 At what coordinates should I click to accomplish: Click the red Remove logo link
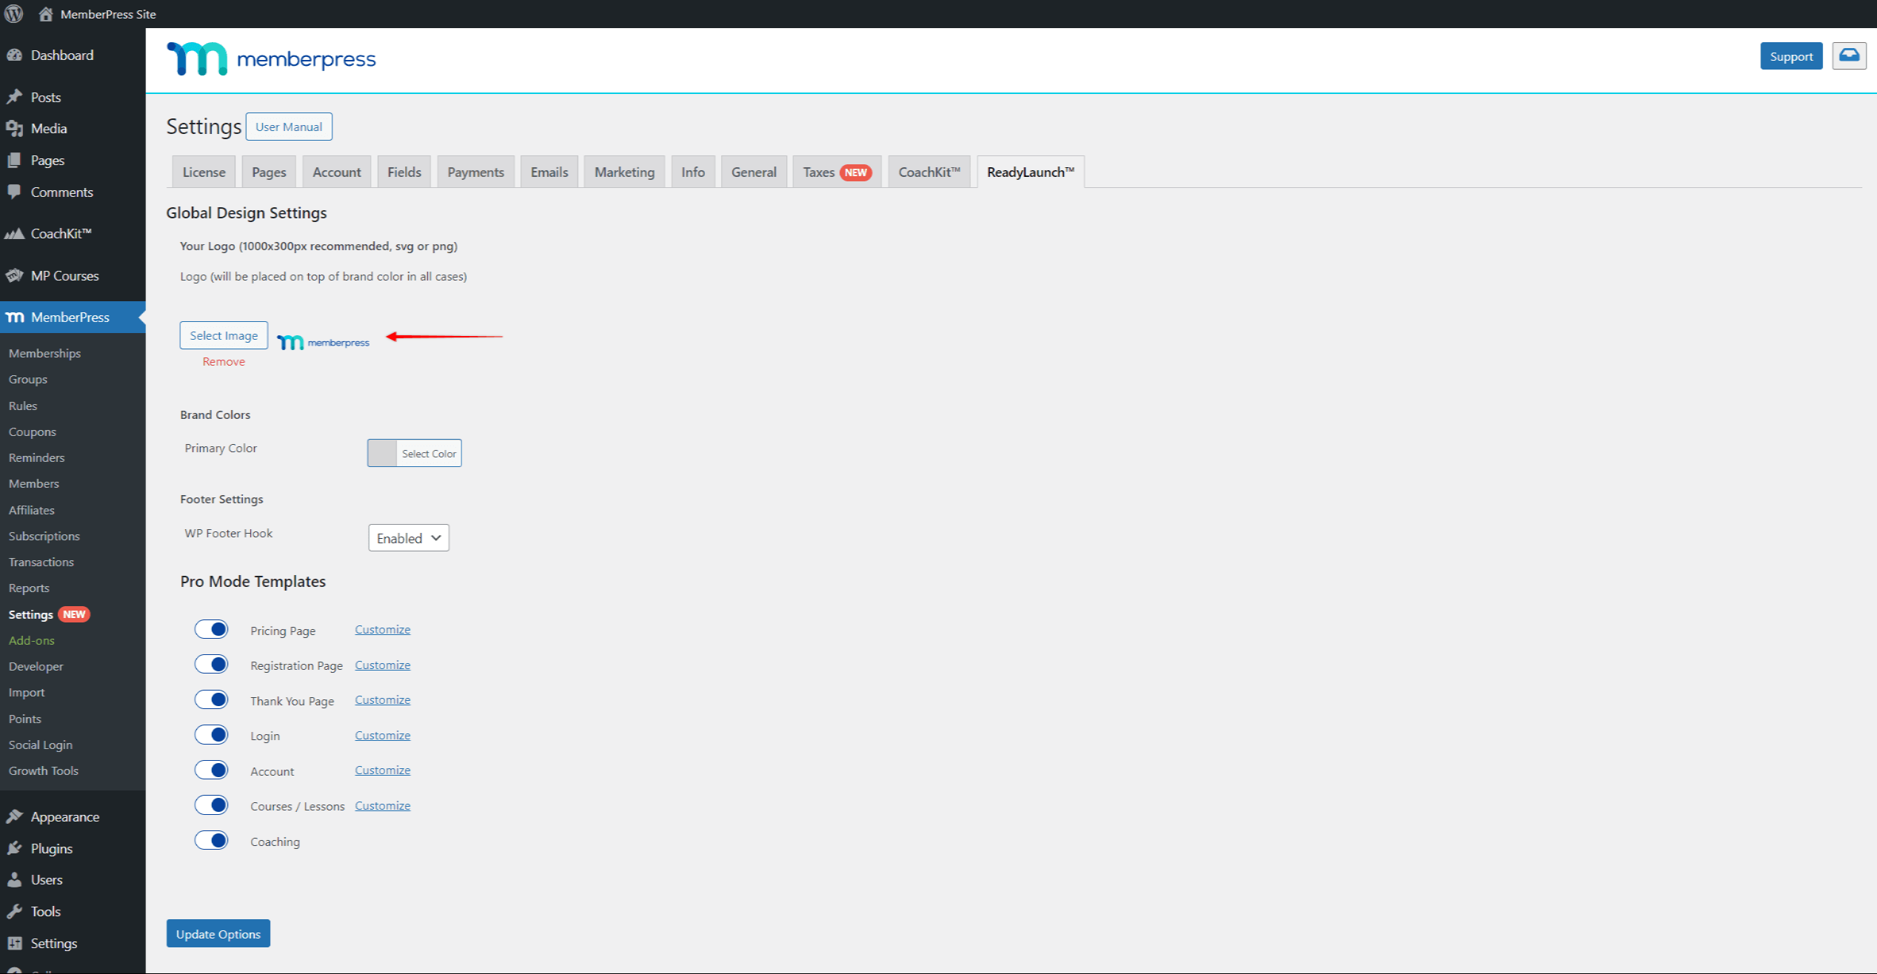coord(224,361)
